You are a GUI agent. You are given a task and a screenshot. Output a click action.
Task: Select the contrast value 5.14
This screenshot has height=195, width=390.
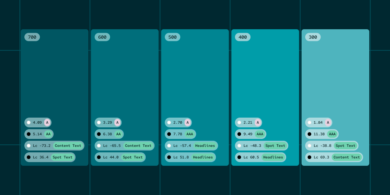pyautogui.click(x=37, y=134)
